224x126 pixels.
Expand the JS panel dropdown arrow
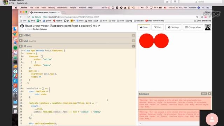pos(133,46)
